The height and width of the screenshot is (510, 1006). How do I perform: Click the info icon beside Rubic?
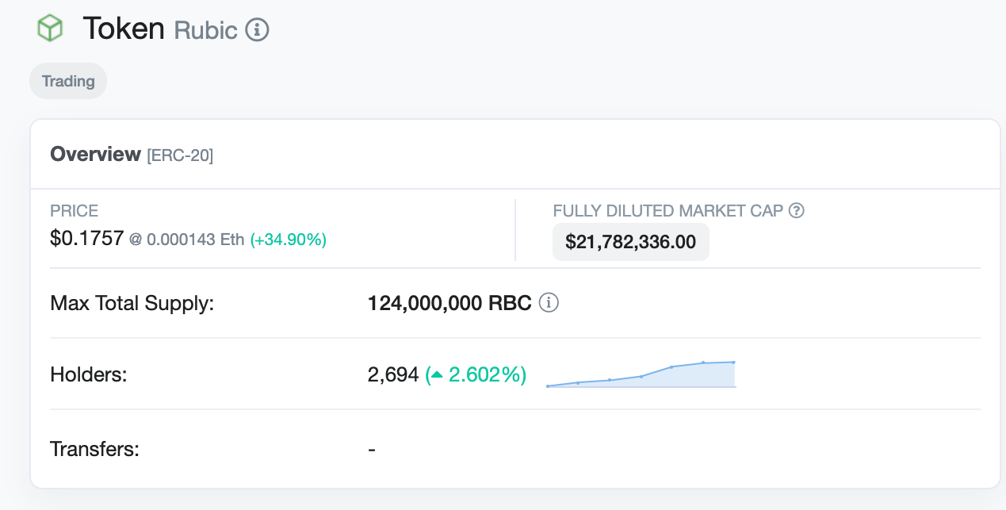click(x=257, y=30)
